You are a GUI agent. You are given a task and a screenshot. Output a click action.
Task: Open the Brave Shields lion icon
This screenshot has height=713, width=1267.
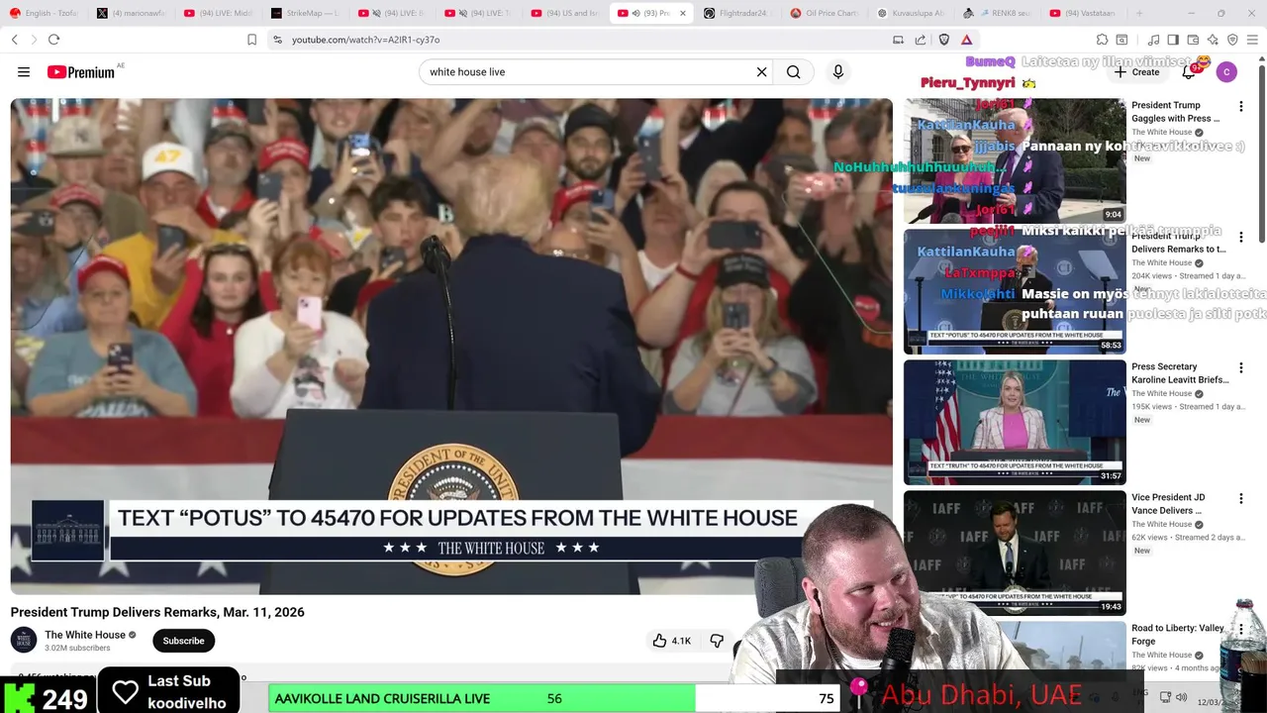pos(944,40)
